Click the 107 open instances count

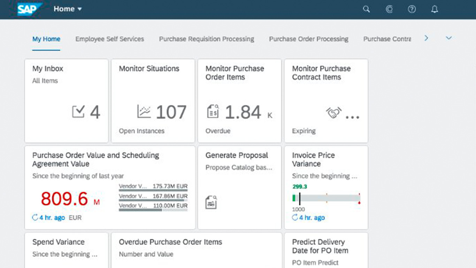(x=171, y=112)
